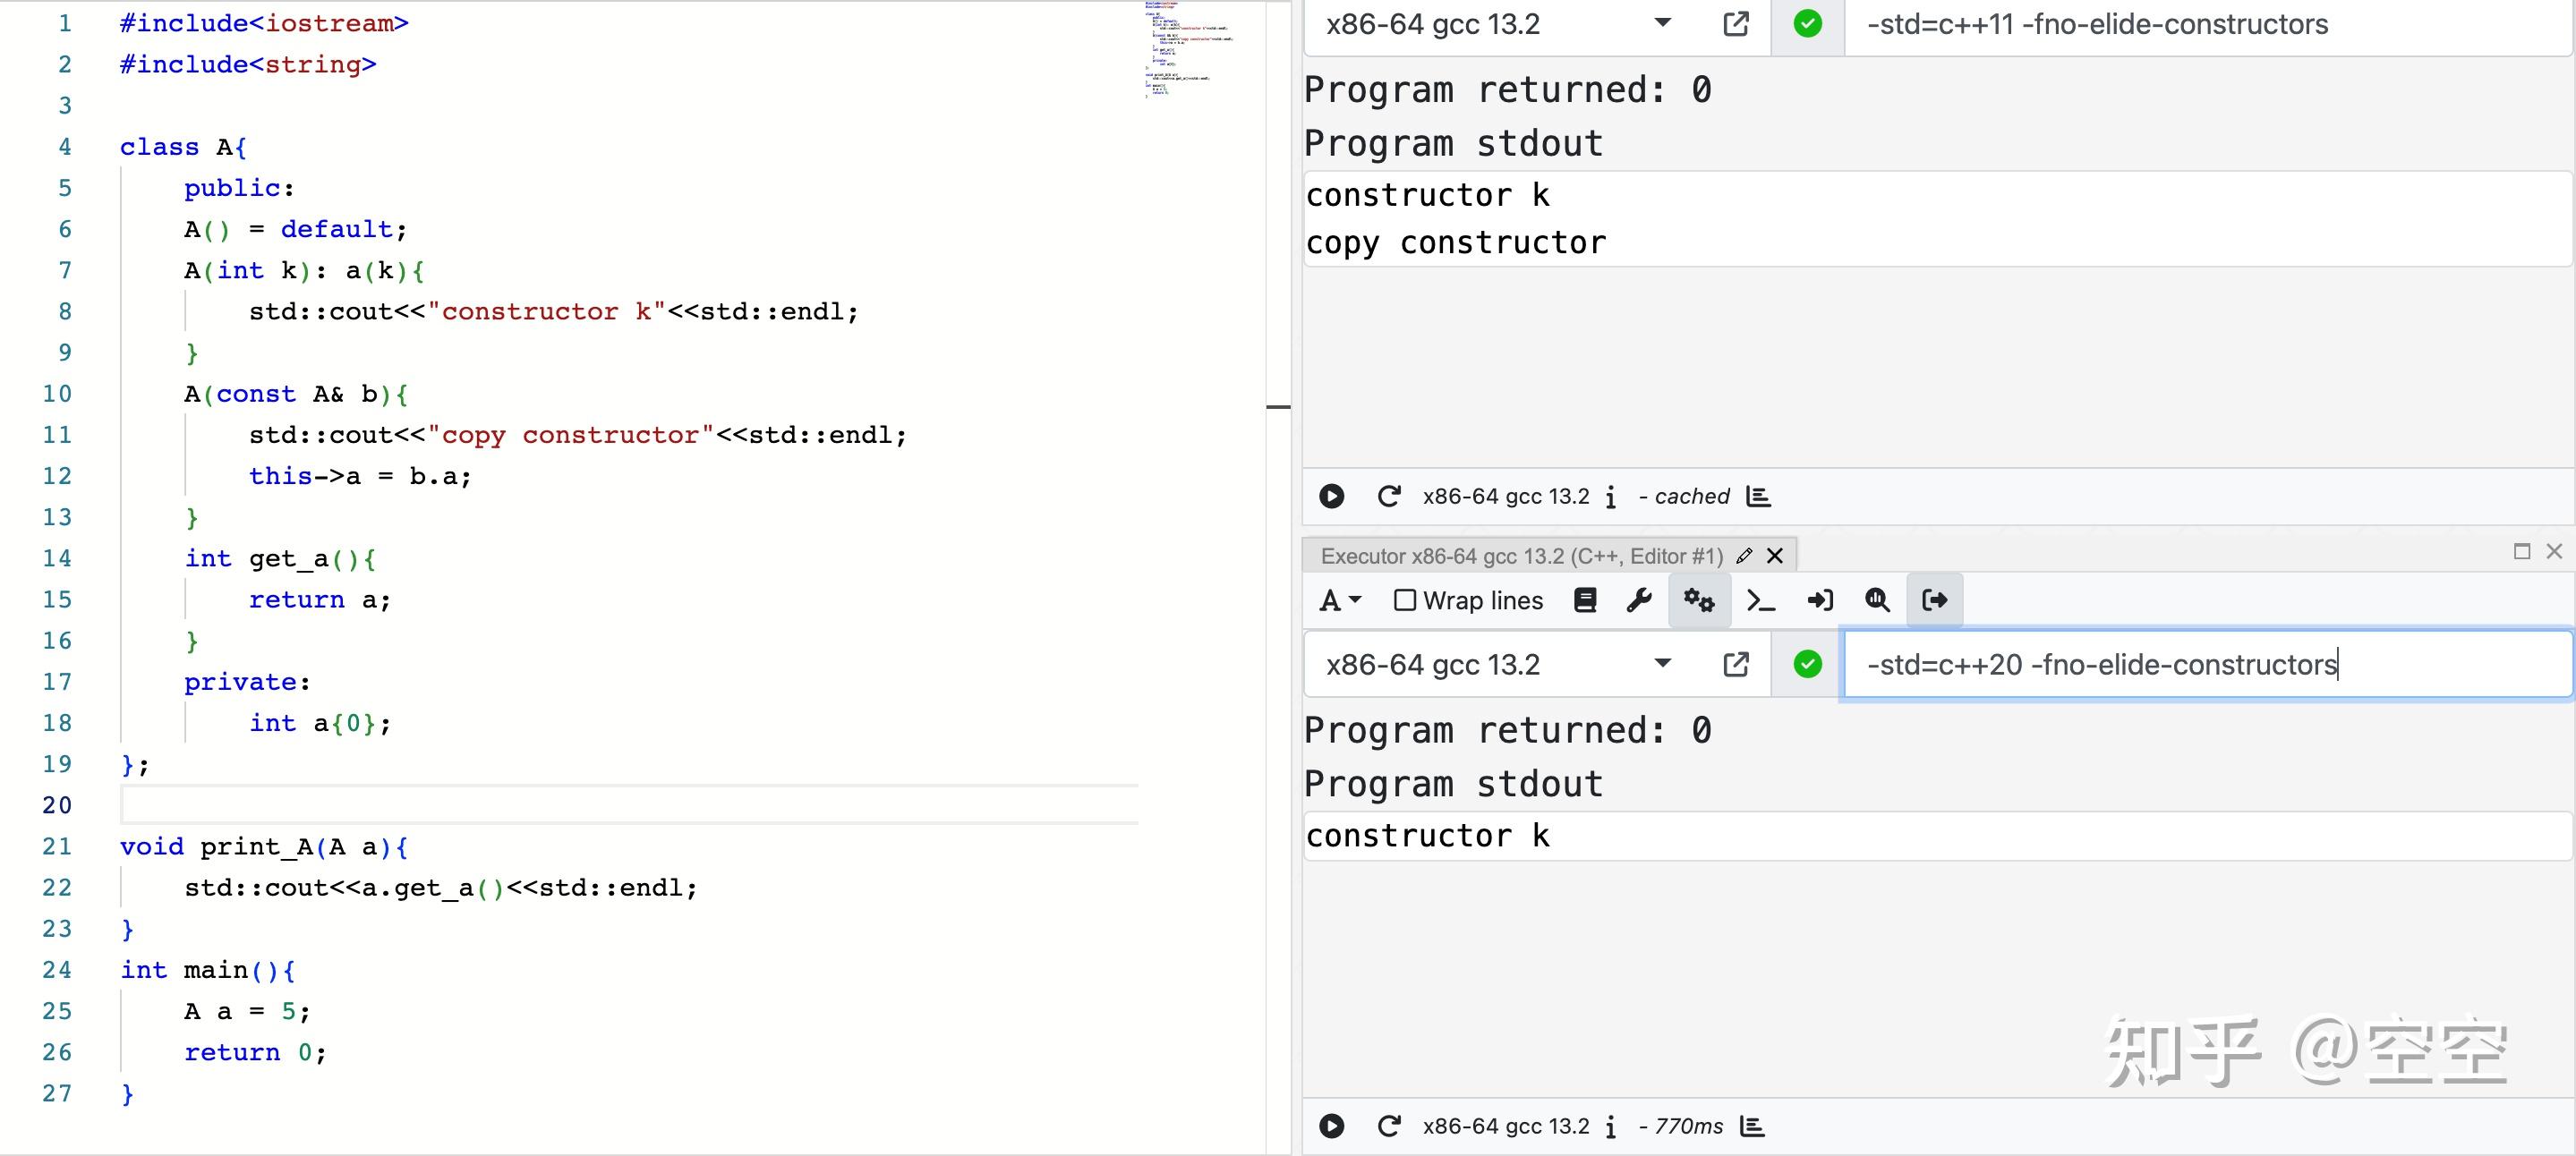Open the wrench tools/overrides icon
This screenshot has height=1156, width=2576.
pyautogui.click(x=1639, y=600)
